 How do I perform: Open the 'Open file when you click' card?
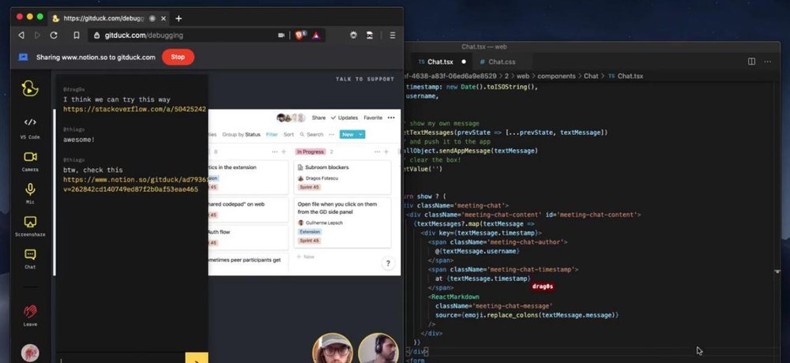point(343,223)
